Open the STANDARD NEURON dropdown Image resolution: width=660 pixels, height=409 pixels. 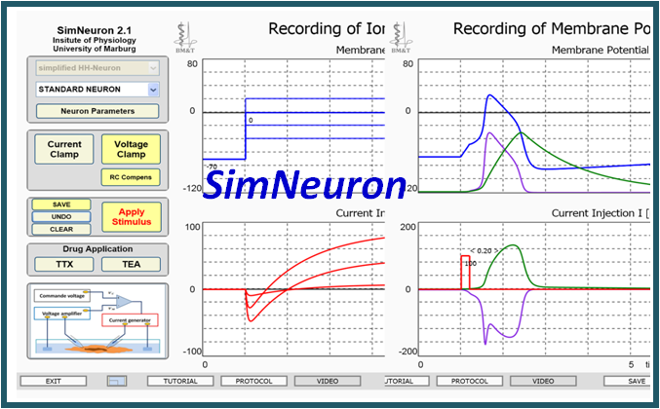[97, 90]
